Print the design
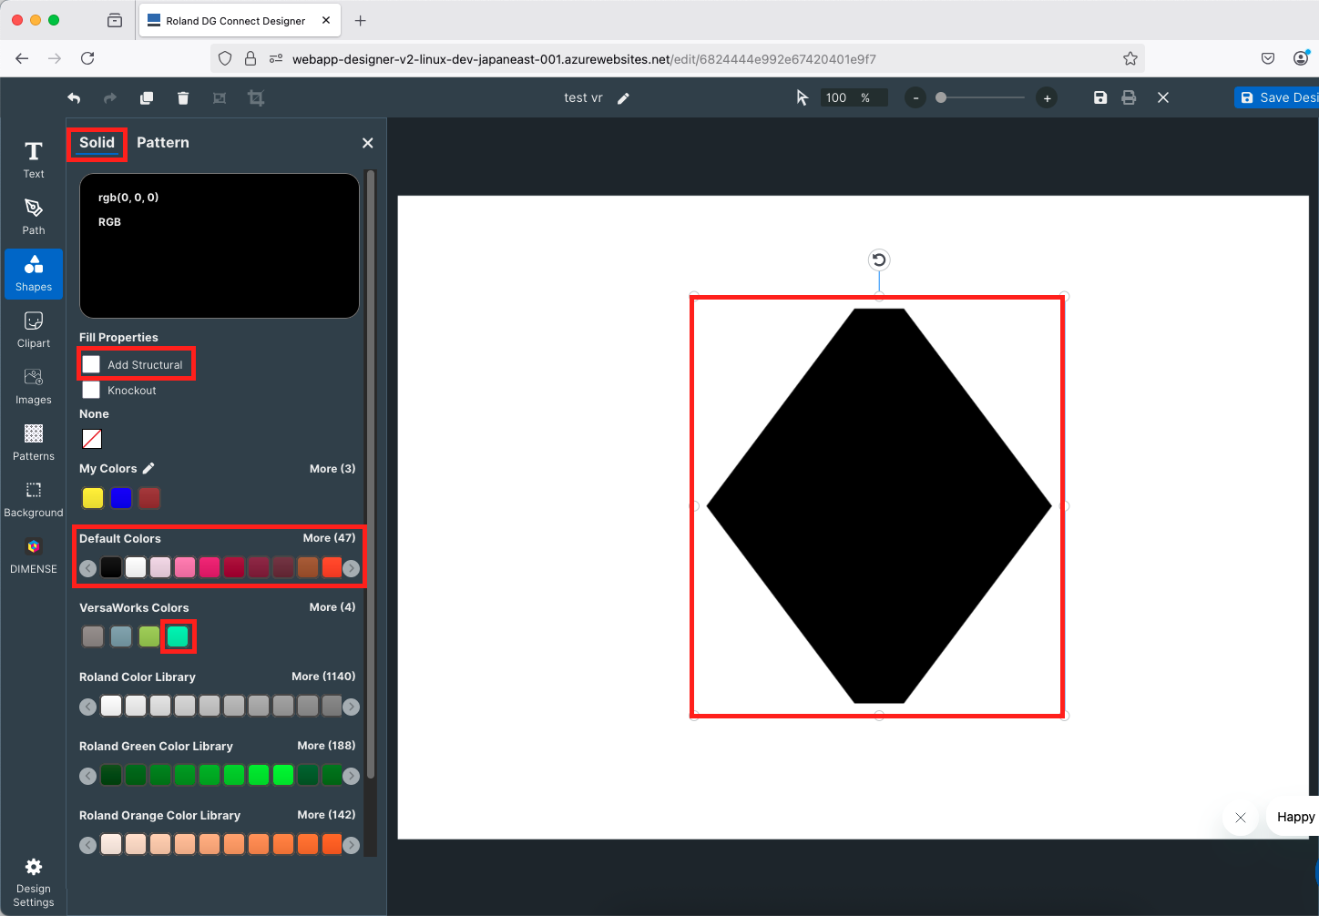The height and width of the screenshot is (916, 1319). tap(1129, 97)
